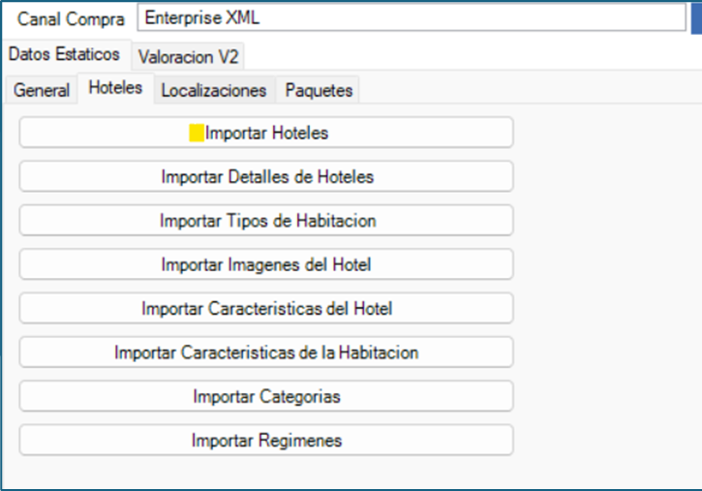Click the Importar Categorias button
The width and height of the screenshot is (702, 491).
pyautogui.click(x=266, y=396)
